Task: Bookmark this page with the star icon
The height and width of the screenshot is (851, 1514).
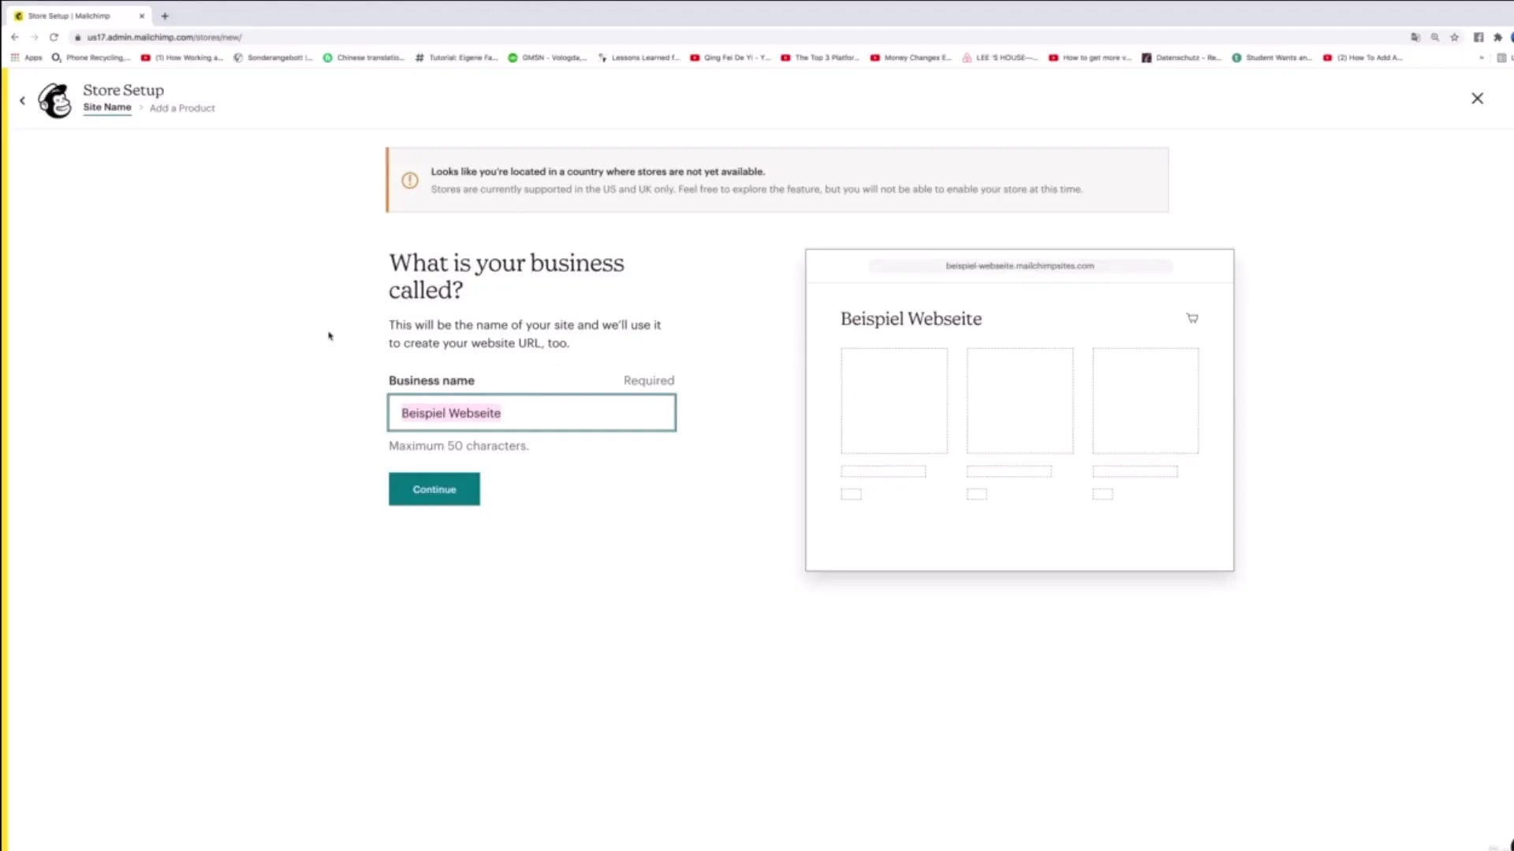Action: pyautogui.click(x=1455, y=37)
